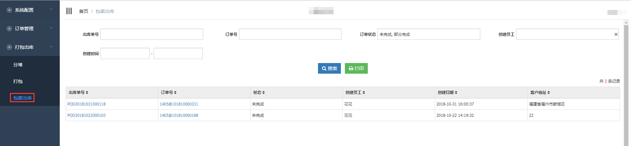Open the 订单状态 dropdown selector
631x146 pixels.
click(429, 34)
